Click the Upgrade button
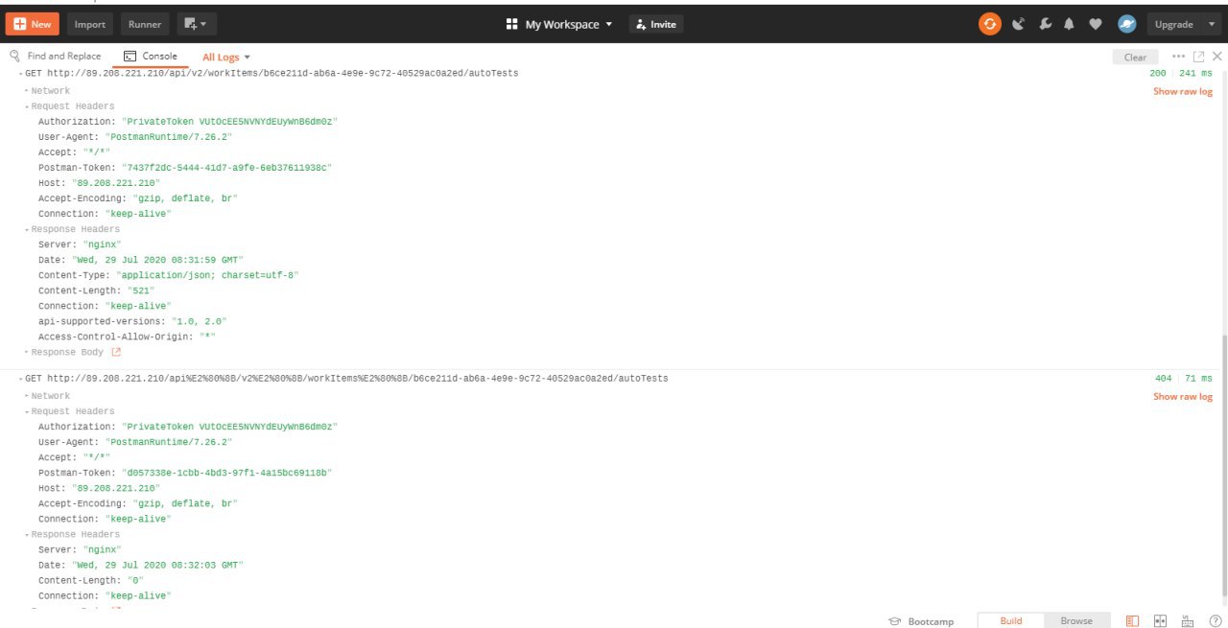The height and width of the screenshot is (628, 1228). coord(1173,24)
